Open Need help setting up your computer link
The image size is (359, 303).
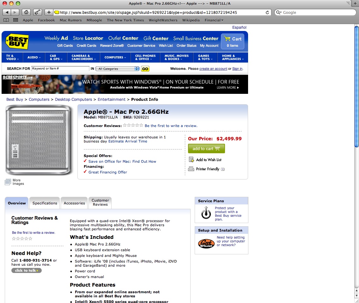(x=231, y=241)
